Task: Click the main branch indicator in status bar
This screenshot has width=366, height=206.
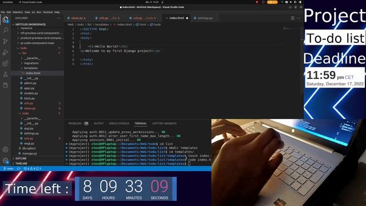Action: click(9, 168)
